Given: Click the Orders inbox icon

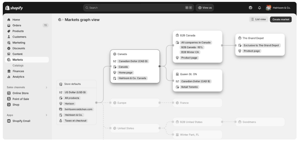Looking at the screenshot, I should click(x=9, y=25).
